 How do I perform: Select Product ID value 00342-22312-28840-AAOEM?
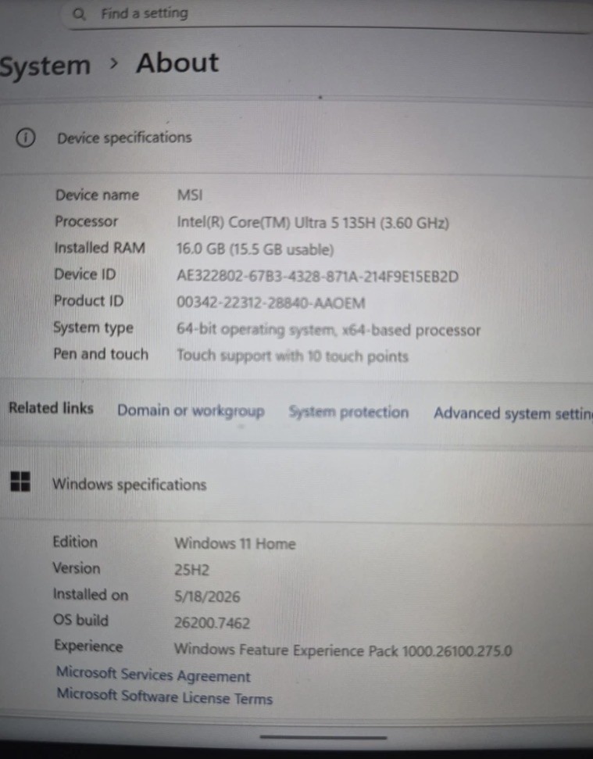click(x=271, y=303)
